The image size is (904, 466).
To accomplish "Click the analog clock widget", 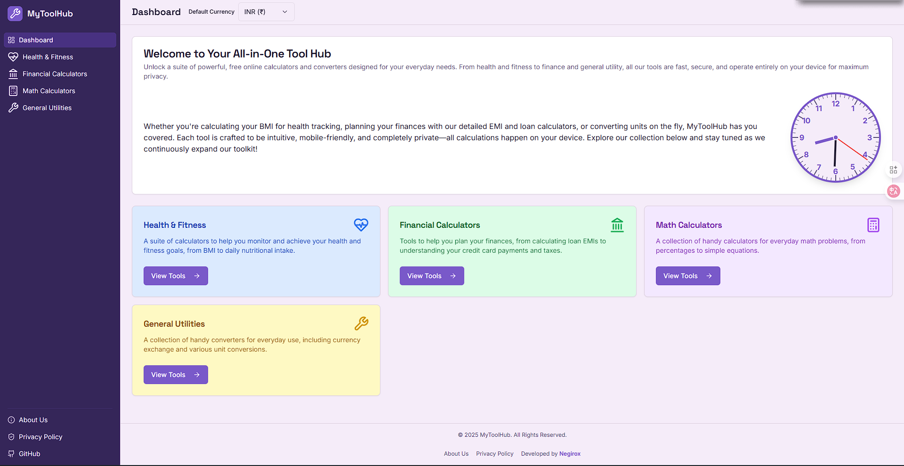I will (835, 137).
